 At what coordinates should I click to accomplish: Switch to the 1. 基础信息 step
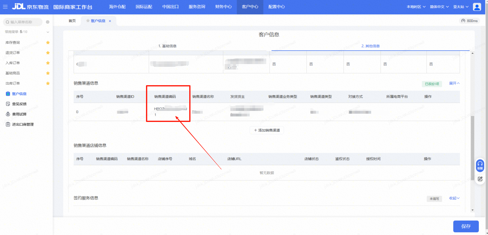[167, 46]
